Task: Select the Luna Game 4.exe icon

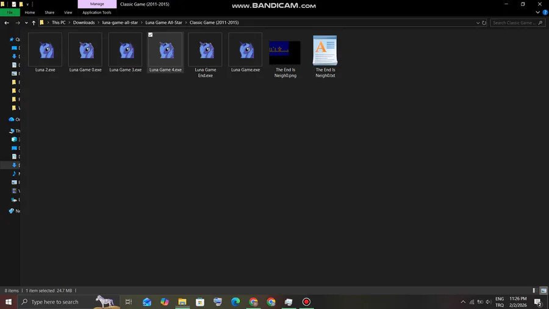Action: pyautogui.click(x=165, y=49)
